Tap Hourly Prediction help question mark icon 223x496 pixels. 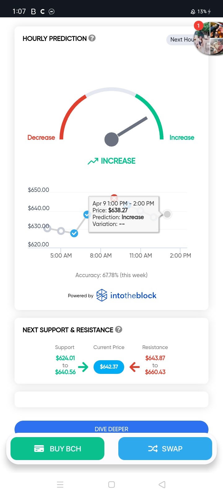click(92, 38)
